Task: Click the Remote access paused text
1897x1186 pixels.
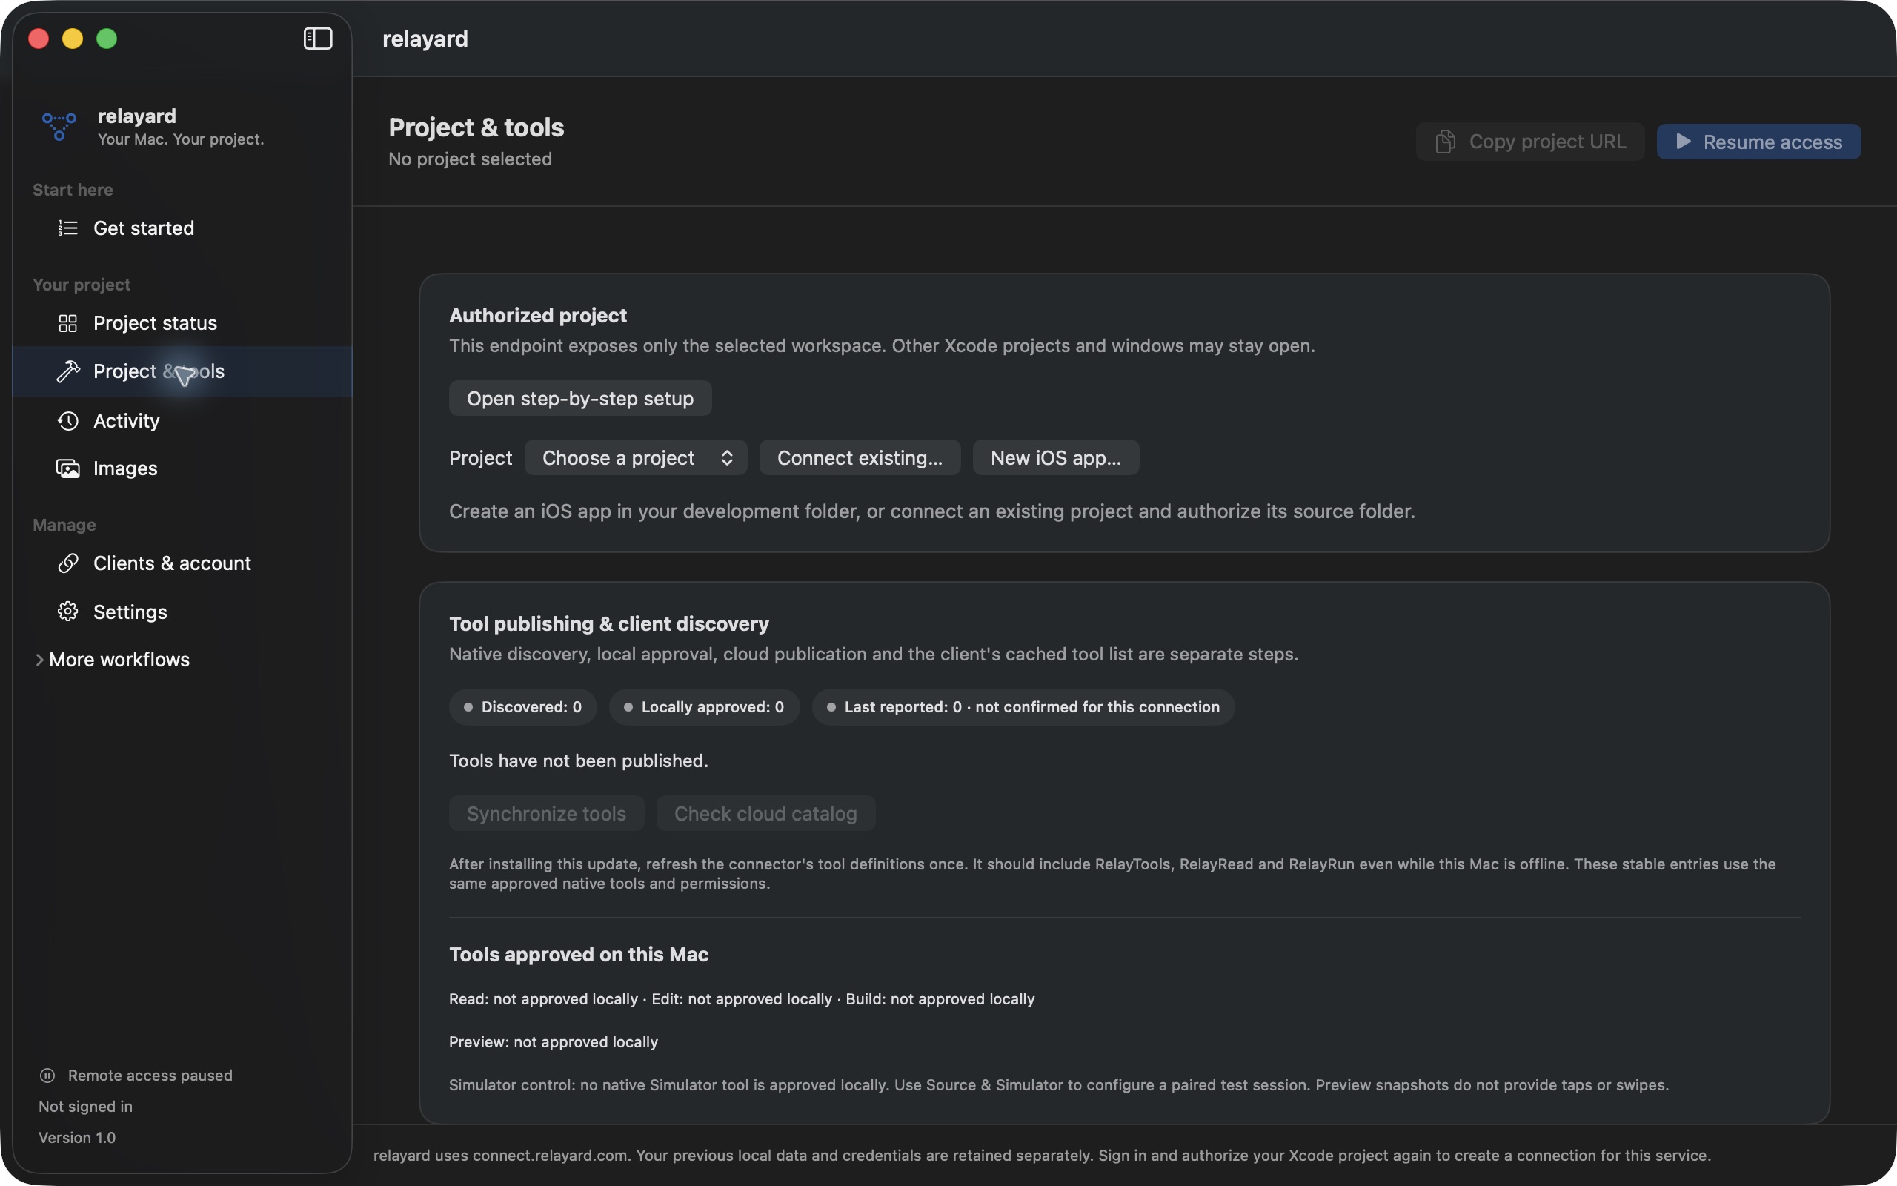Action: tap(150, 1076)
